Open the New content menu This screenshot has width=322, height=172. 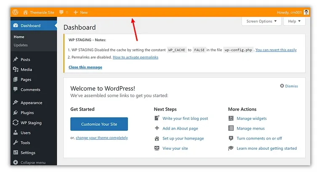(x=80, y=12)
